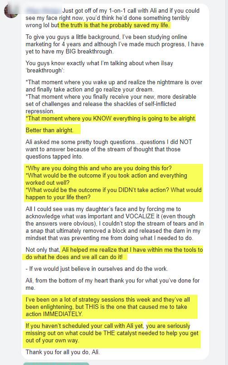Click highlighted text 'he probably saved my life'
The height and width of the screenshot is (365, 228).
click(x=115, y=25)
